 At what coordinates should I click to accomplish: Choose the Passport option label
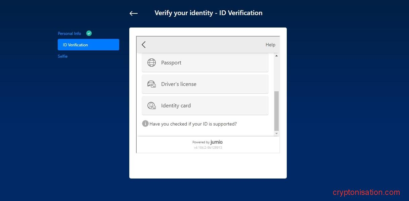coord(171,63)
